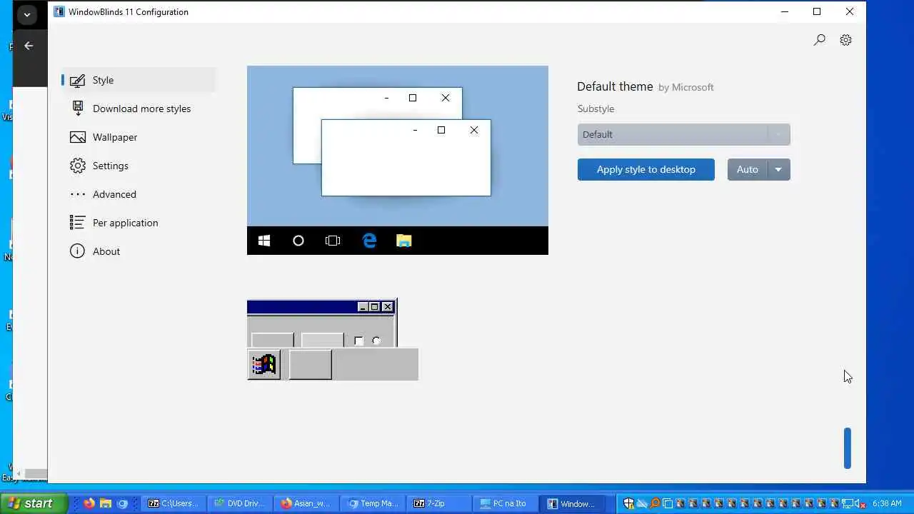Select the Default theme preview thumbnail
Screen dimensions: 914x514
pos(398,160)
